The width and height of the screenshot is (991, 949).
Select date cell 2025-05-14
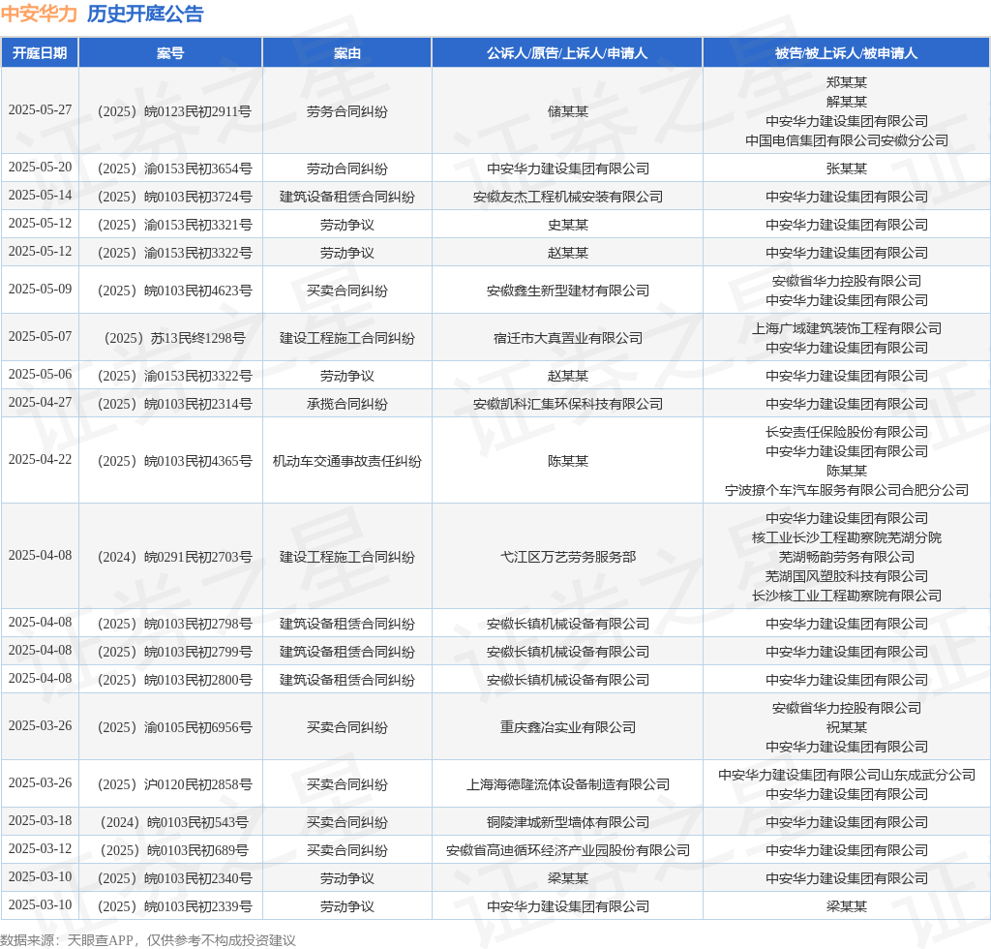tap(40, 195)
